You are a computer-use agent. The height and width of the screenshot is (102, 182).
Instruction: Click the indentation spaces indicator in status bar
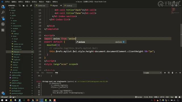[156, 97]
